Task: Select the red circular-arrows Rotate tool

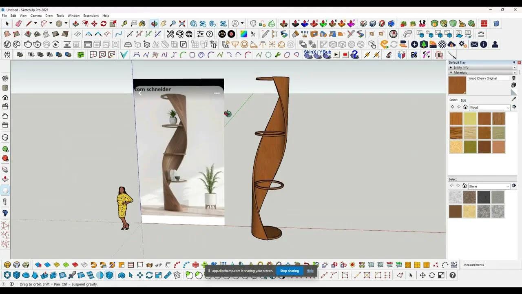Action: tap(104, 24)
